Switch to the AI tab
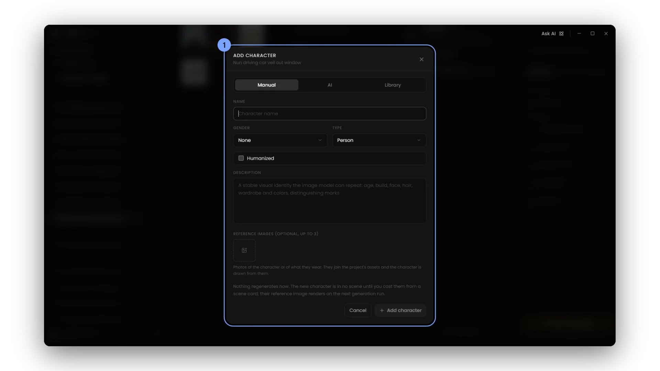Image resolution: width=660 pixels, height=371 pixels. click(x=330, y=85)
